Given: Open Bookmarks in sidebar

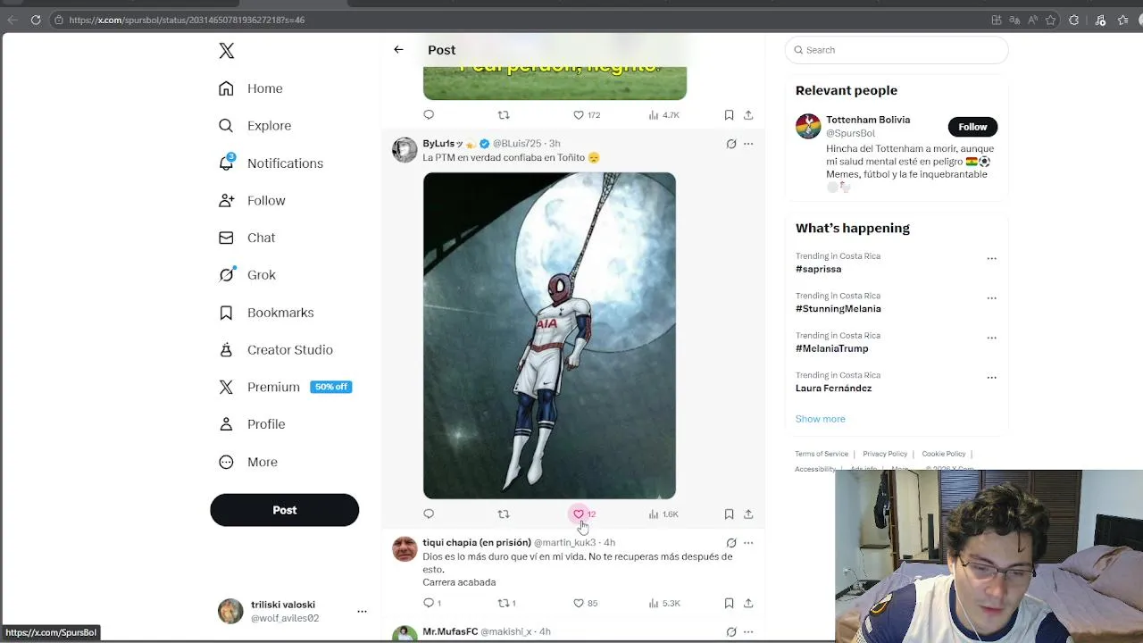Looking at the screenshot, I should (267, 313).
